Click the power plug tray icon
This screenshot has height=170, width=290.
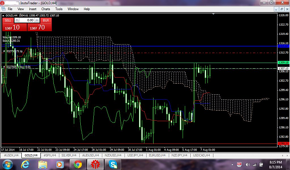click(261, 164)
